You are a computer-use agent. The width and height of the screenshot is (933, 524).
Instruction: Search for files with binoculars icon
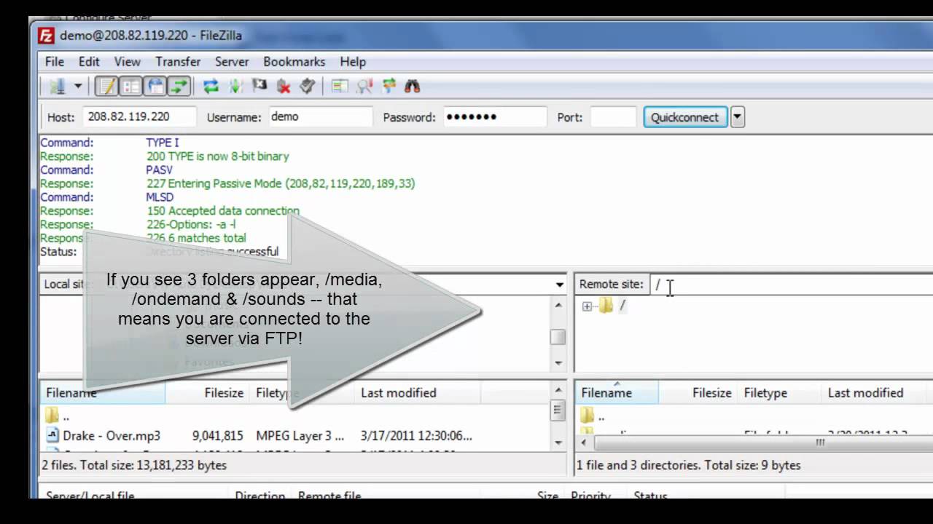[412, 87]
